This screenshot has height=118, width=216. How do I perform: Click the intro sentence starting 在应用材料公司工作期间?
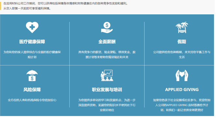(66, 4)
